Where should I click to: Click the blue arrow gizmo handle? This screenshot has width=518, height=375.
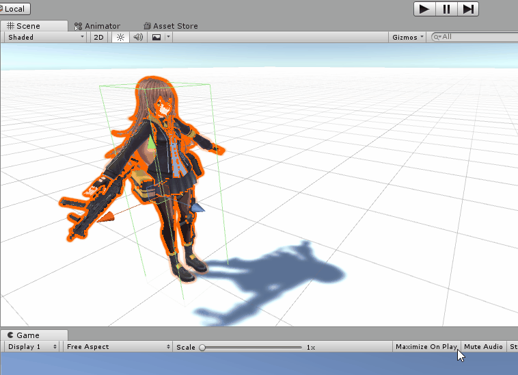(197, 207)
